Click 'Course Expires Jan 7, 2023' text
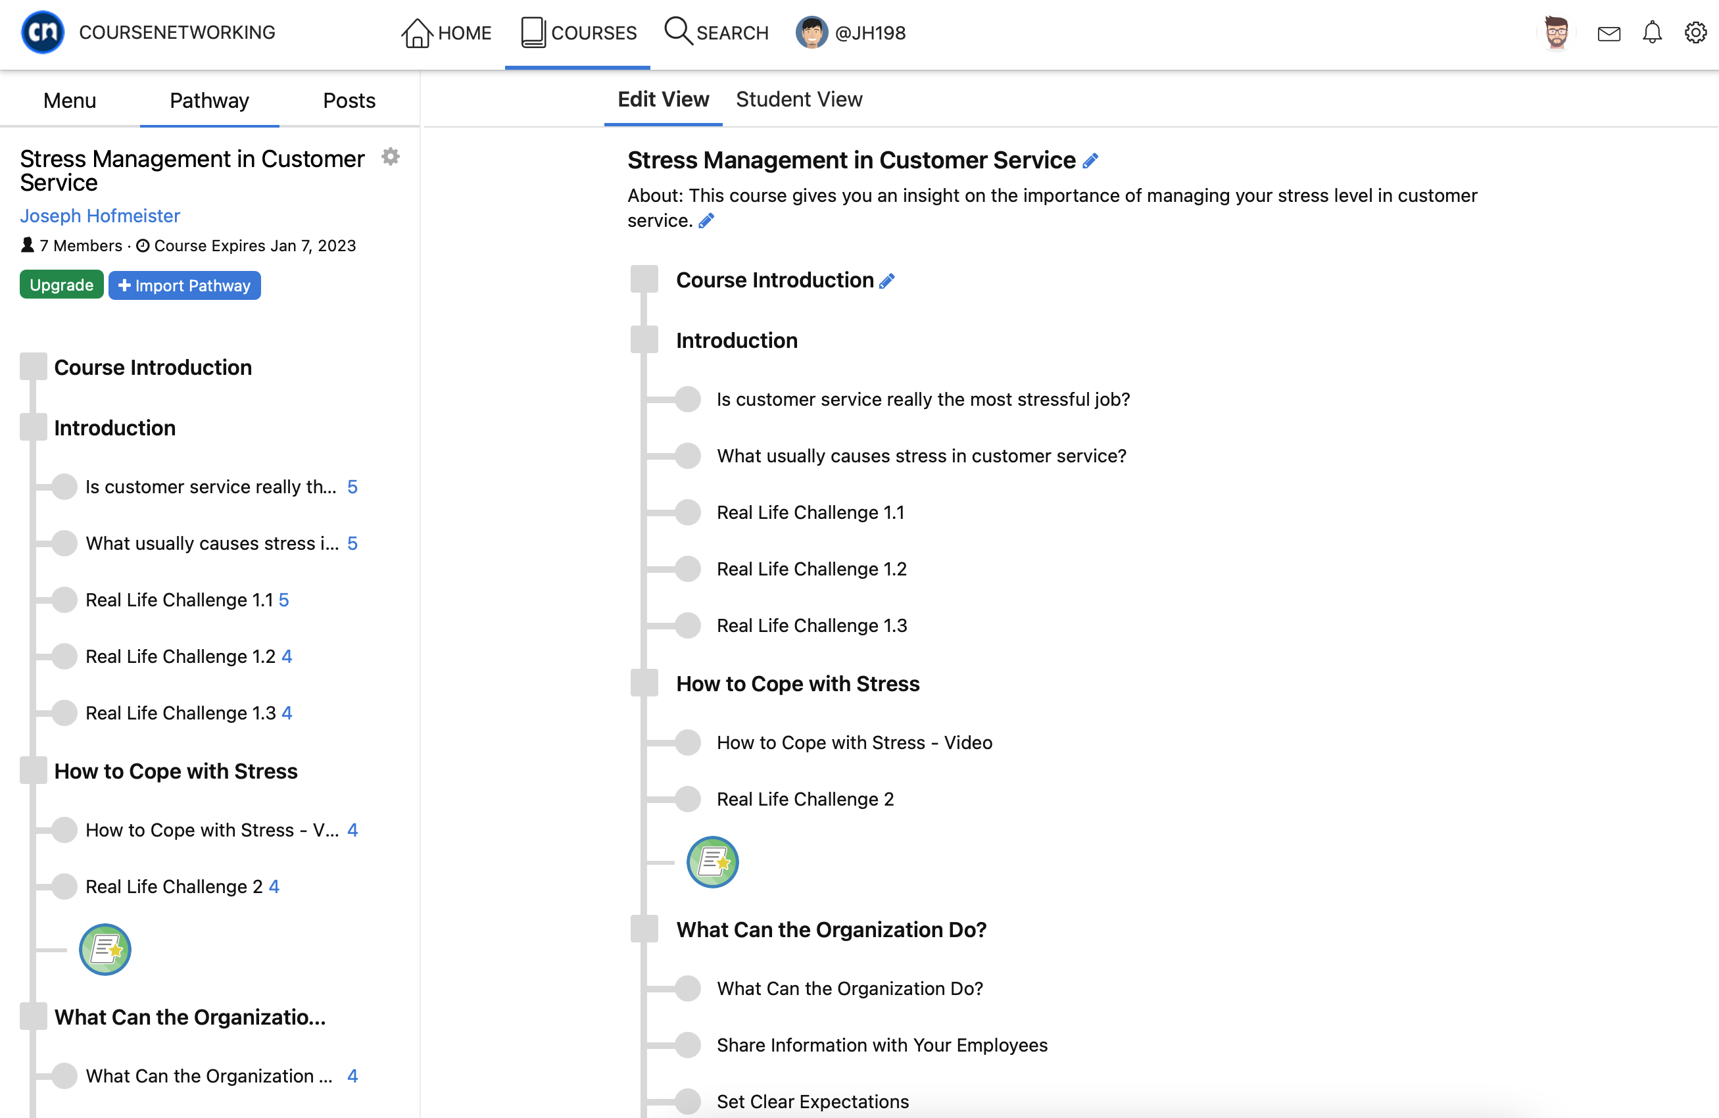 coord(255,245)
